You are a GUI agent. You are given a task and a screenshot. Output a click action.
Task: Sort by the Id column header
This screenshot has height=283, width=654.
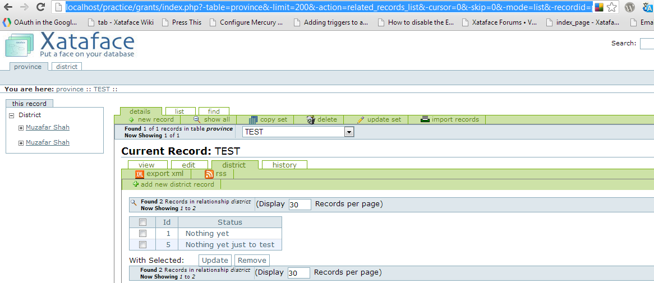tap(167, 222)
